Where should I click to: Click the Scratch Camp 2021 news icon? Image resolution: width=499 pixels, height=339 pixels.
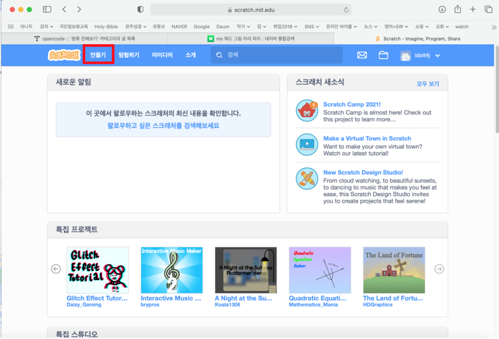click(307, 110)
